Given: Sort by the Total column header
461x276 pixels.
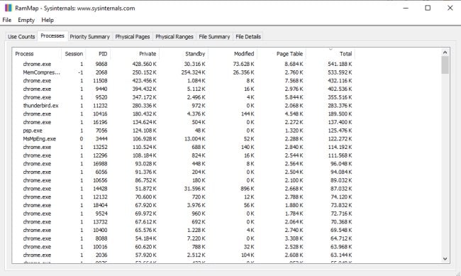Looking at the screenshot, I should tap(331, 54).
